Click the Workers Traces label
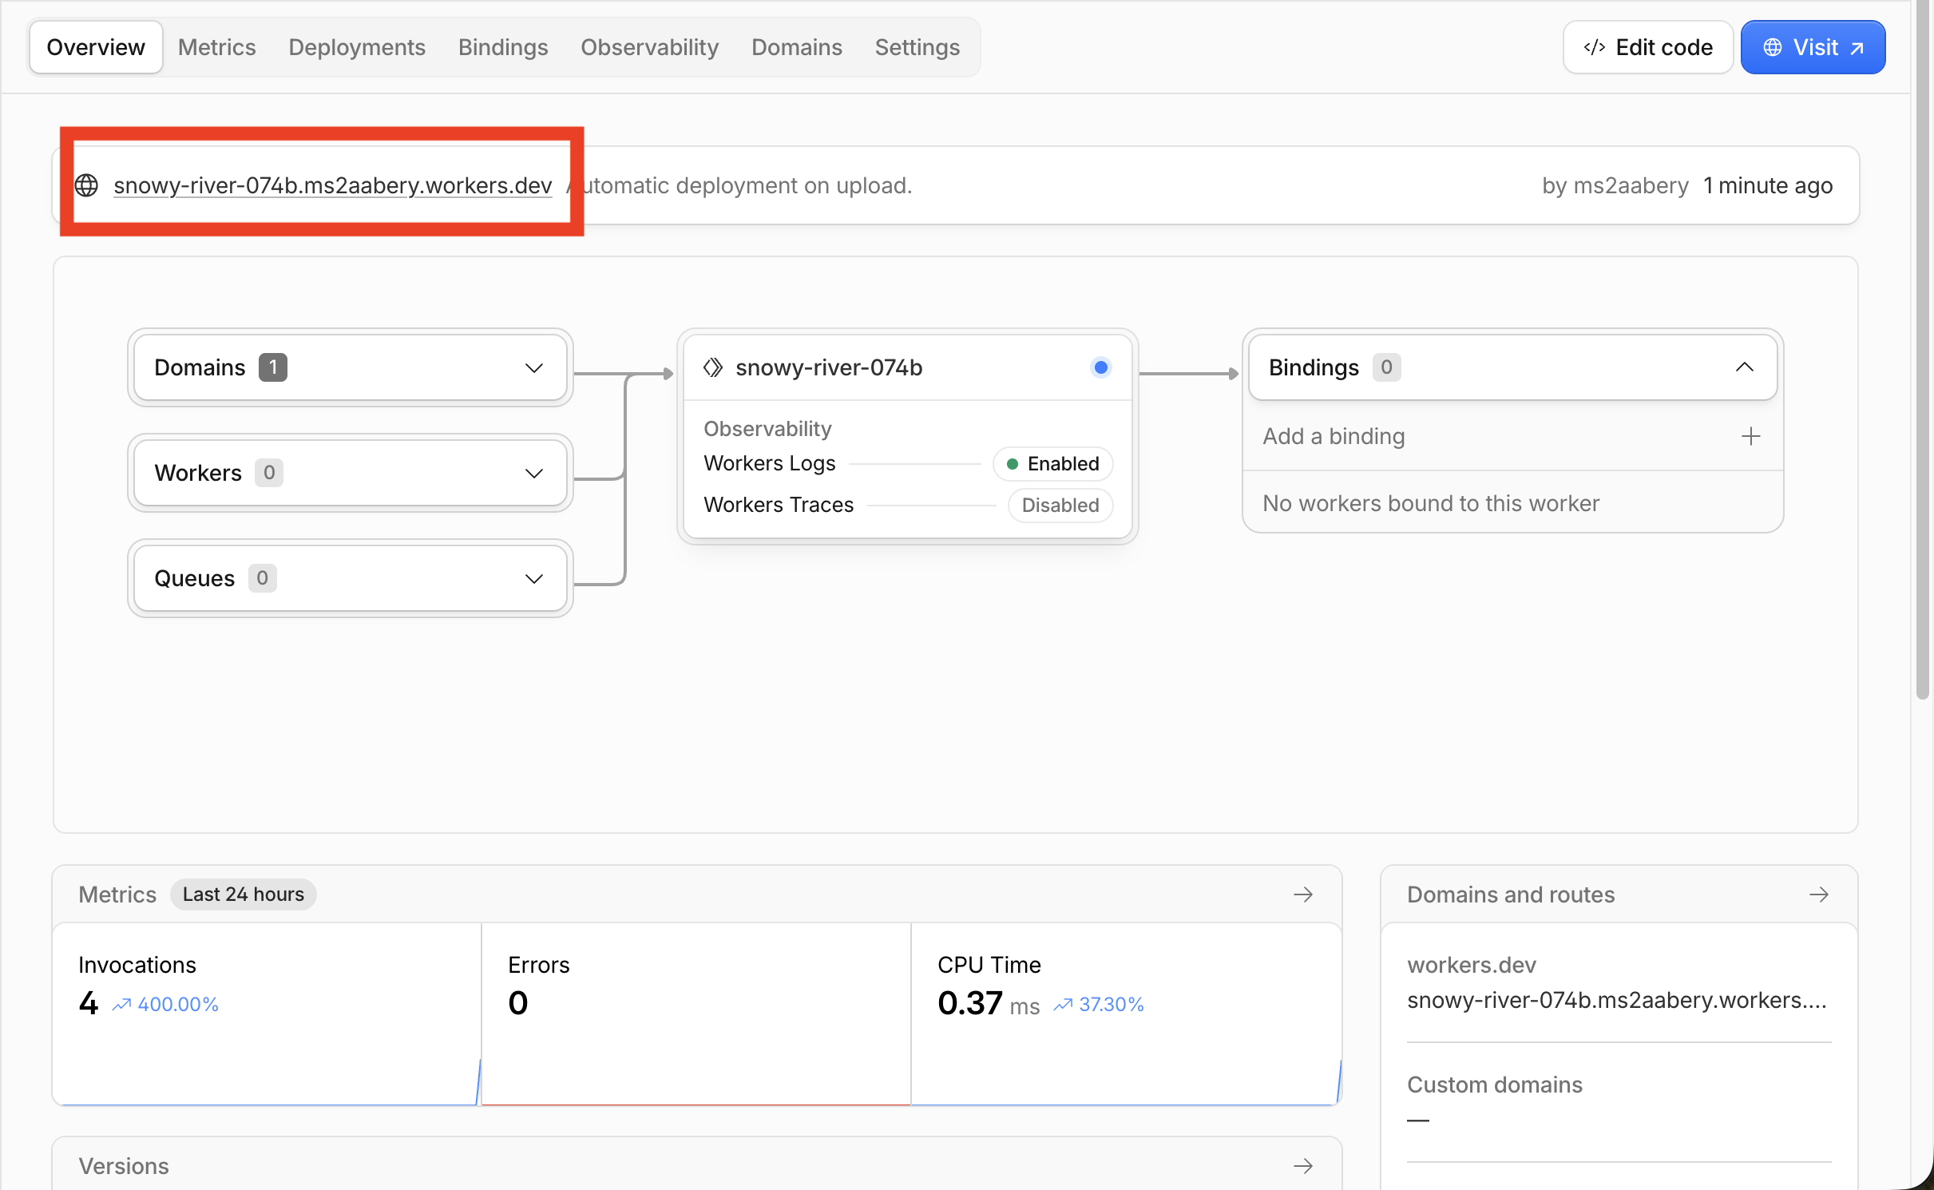Viewport: 1934px width, 1190px height. tap(779, 505)
